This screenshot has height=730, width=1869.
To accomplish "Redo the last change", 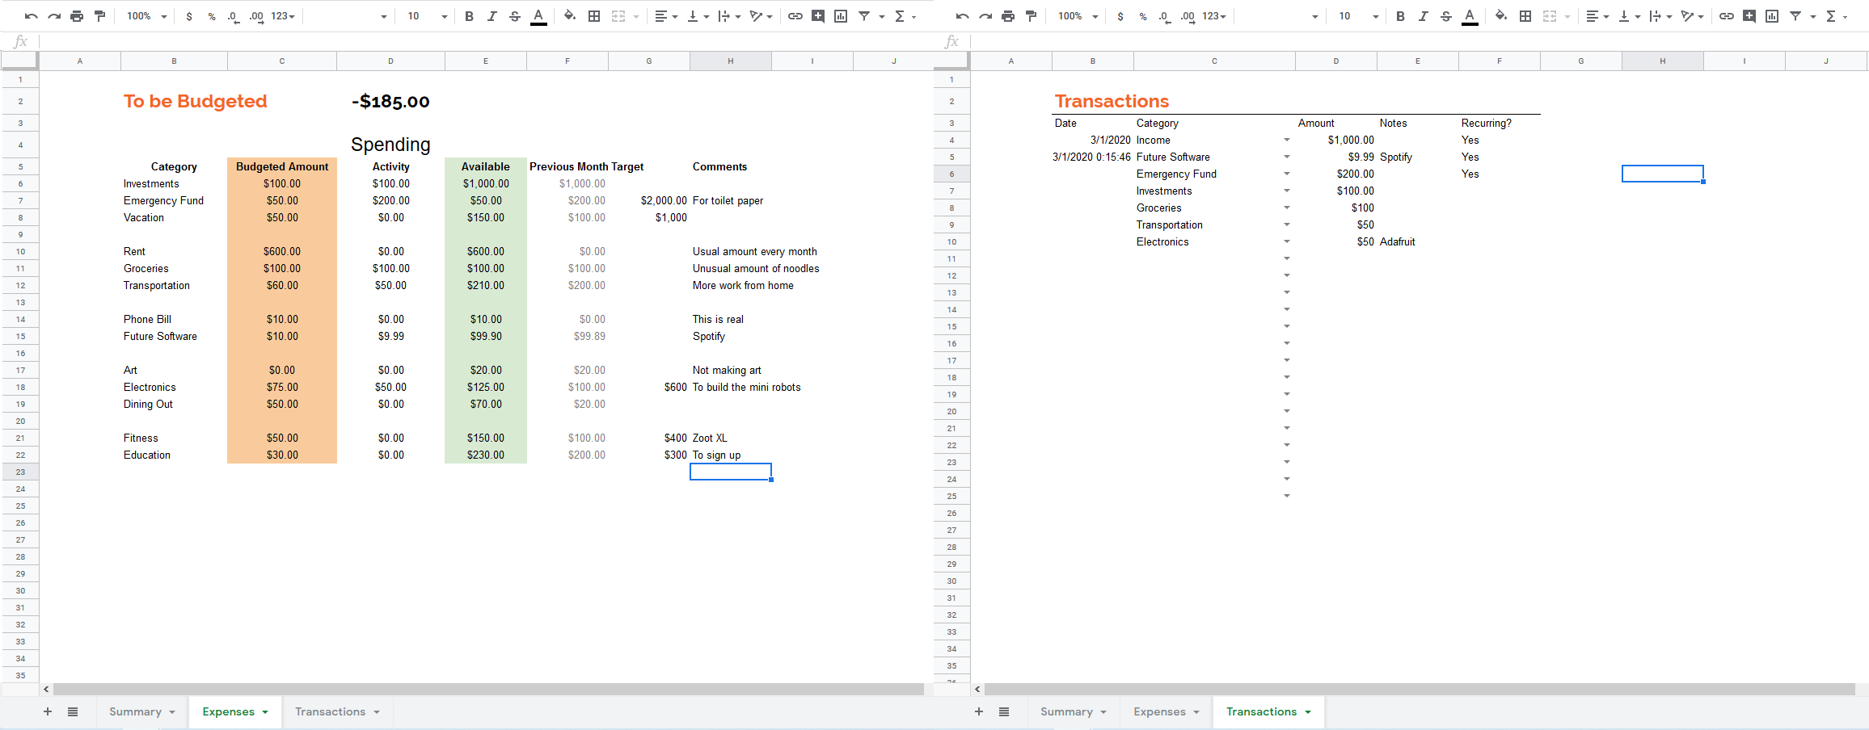I will point(53,15).
